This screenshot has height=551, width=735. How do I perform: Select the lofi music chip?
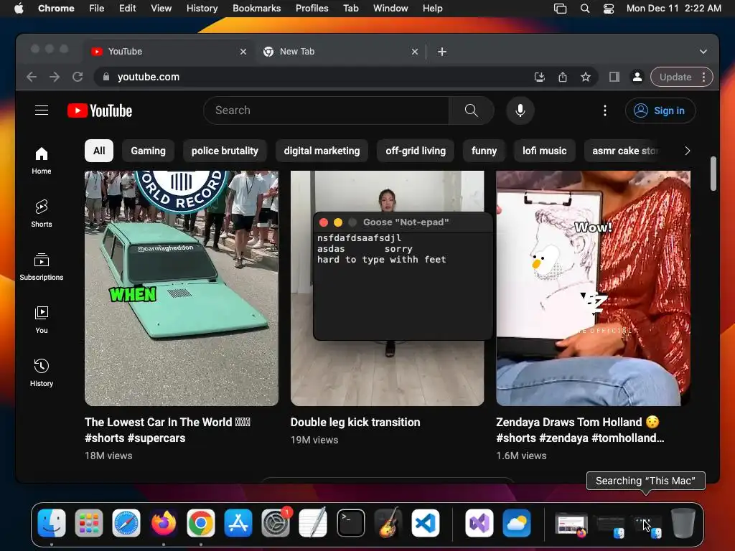tap(544, 151)
